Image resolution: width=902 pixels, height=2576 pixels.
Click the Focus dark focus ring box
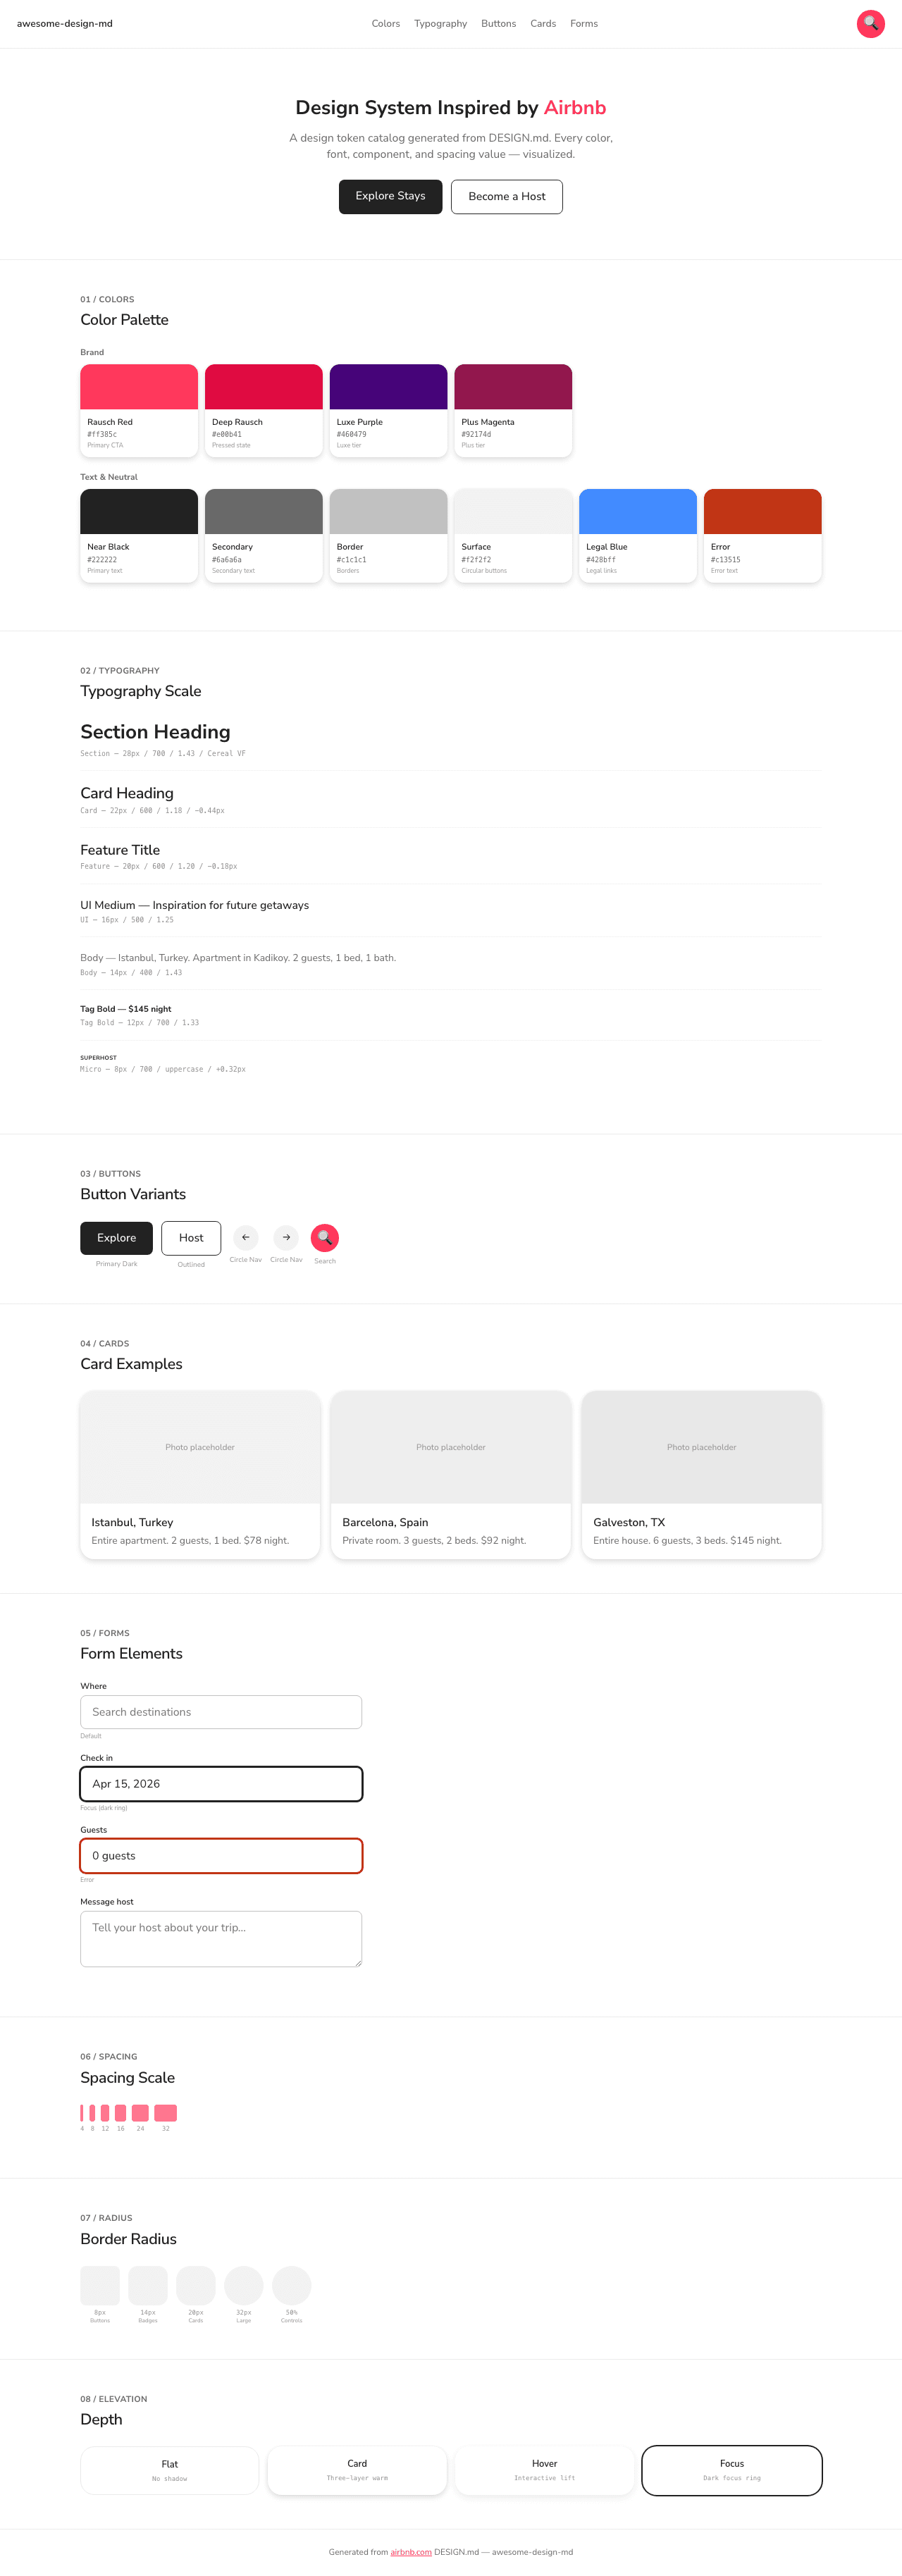[732, 2470]
